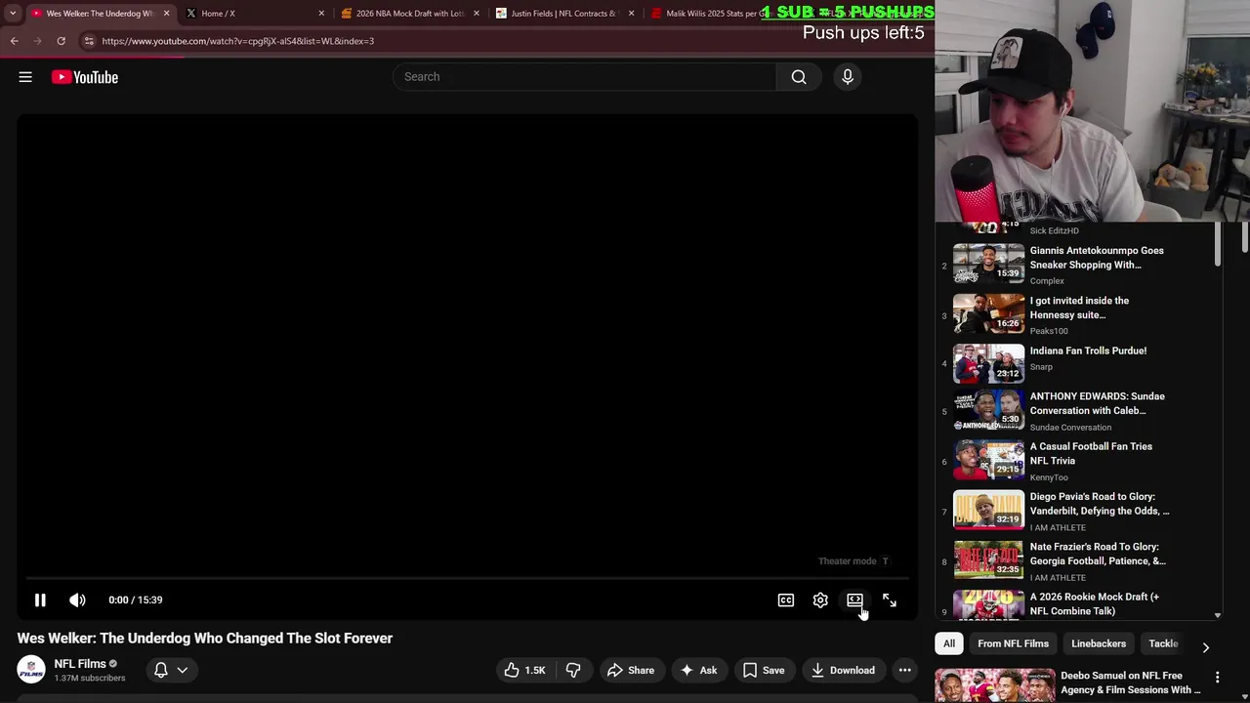Dislike the video
This screenshot has height=703, width=1250.
[573, 671]
